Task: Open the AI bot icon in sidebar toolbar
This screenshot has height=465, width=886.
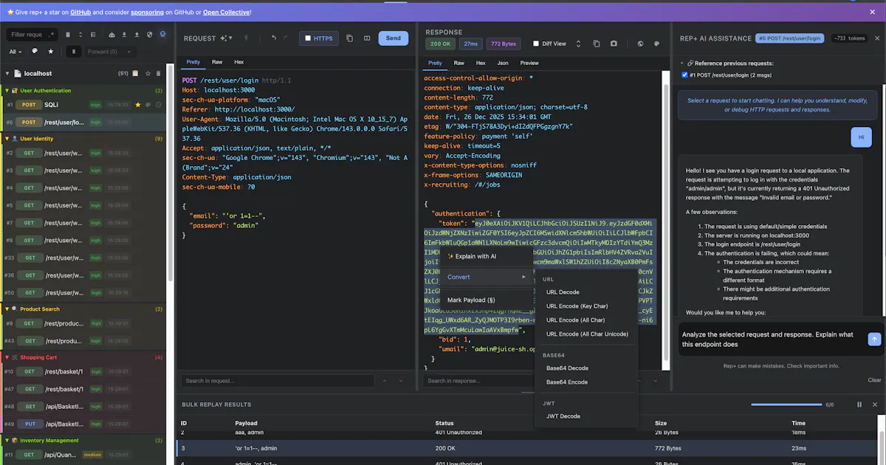Action: 163,35
